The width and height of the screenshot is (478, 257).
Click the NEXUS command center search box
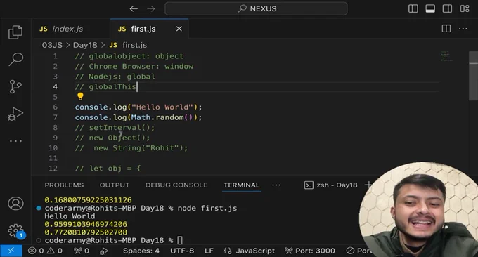click(256, 8)
